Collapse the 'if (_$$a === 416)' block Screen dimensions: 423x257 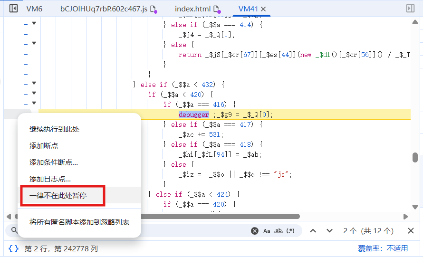point(34,104)
